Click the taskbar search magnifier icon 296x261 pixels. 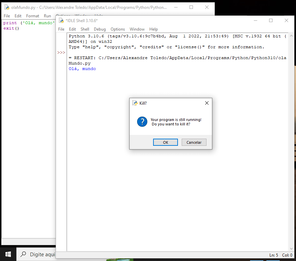(x=23, y=254)
